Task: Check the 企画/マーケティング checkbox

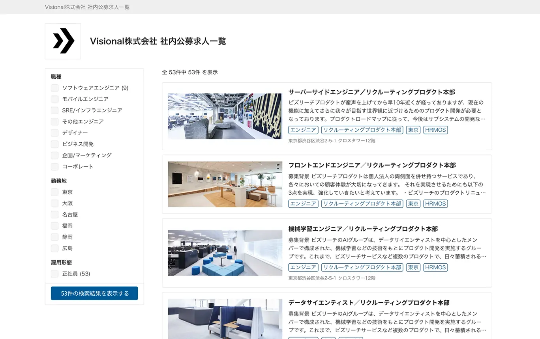Action: pos(54,155)
